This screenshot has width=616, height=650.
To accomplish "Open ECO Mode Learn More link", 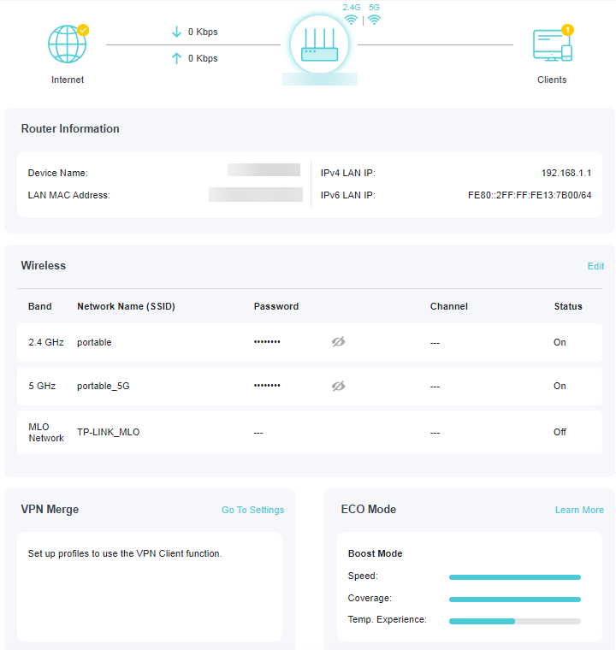I will click(x=579, y=510).
